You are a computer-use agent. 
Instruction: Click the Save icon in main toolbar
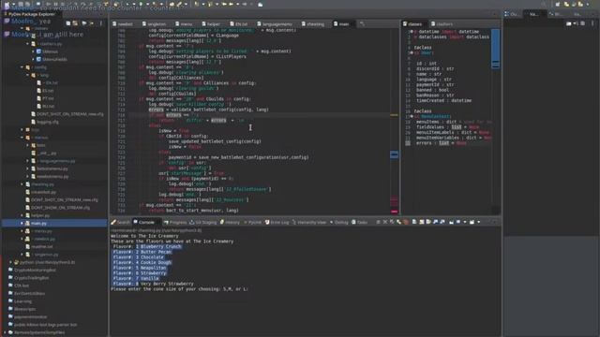pos(22,4)
